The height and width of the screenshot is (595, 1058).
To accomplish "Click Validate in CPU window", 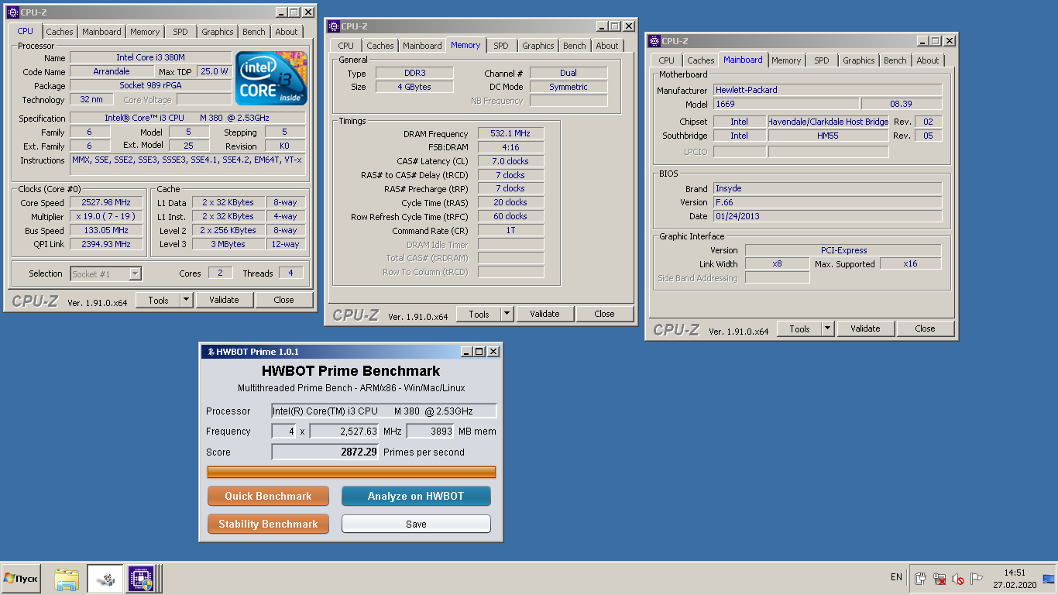I will pos(224,300).
